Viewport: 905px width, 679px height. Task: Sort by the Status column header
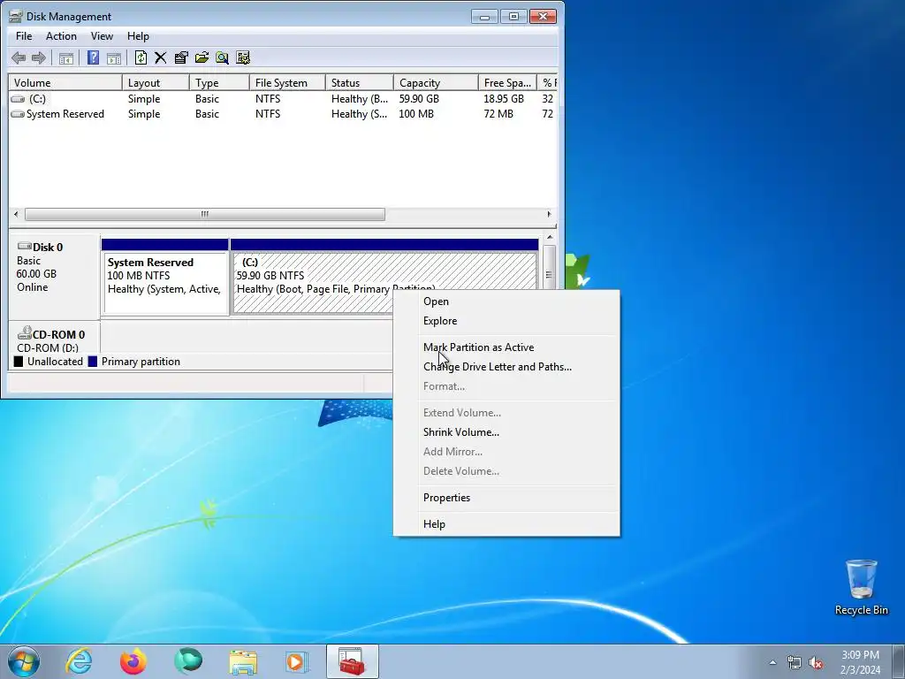click(360, 82)
